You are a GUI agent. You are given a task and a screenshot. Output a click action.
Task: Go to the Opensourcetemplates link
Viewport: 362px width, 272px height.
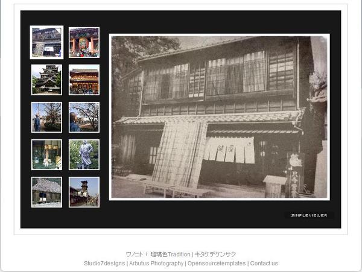[x=217, y=263]
